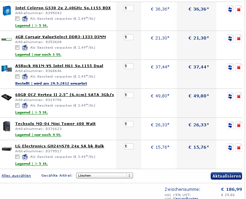Remove 4GB Corsair ValueSelect with red X
This screenshot has height=199, width=246.
coord(239,38)
